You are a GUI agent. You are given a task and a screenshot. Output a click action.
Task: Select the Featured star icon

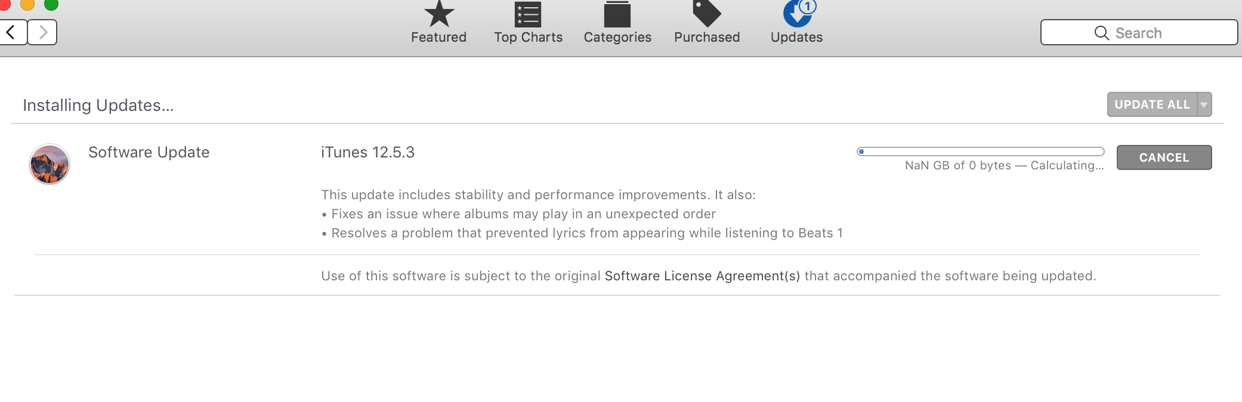point(438,13)
